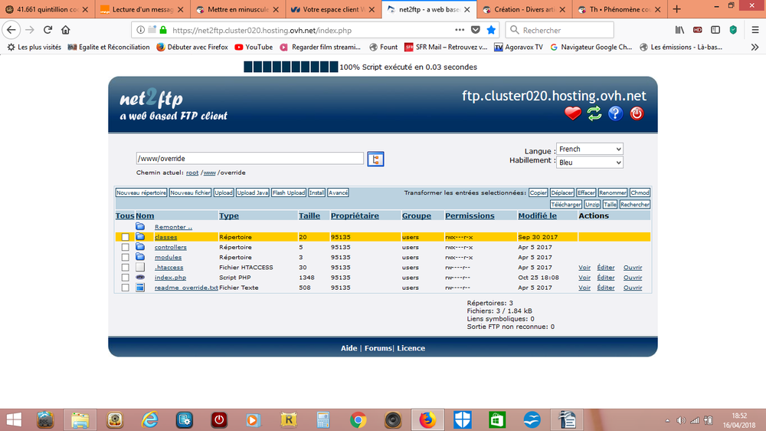Viewport: 766px width, 431px height.
Task: Click the Chmod button
Action: coord(640,192)
